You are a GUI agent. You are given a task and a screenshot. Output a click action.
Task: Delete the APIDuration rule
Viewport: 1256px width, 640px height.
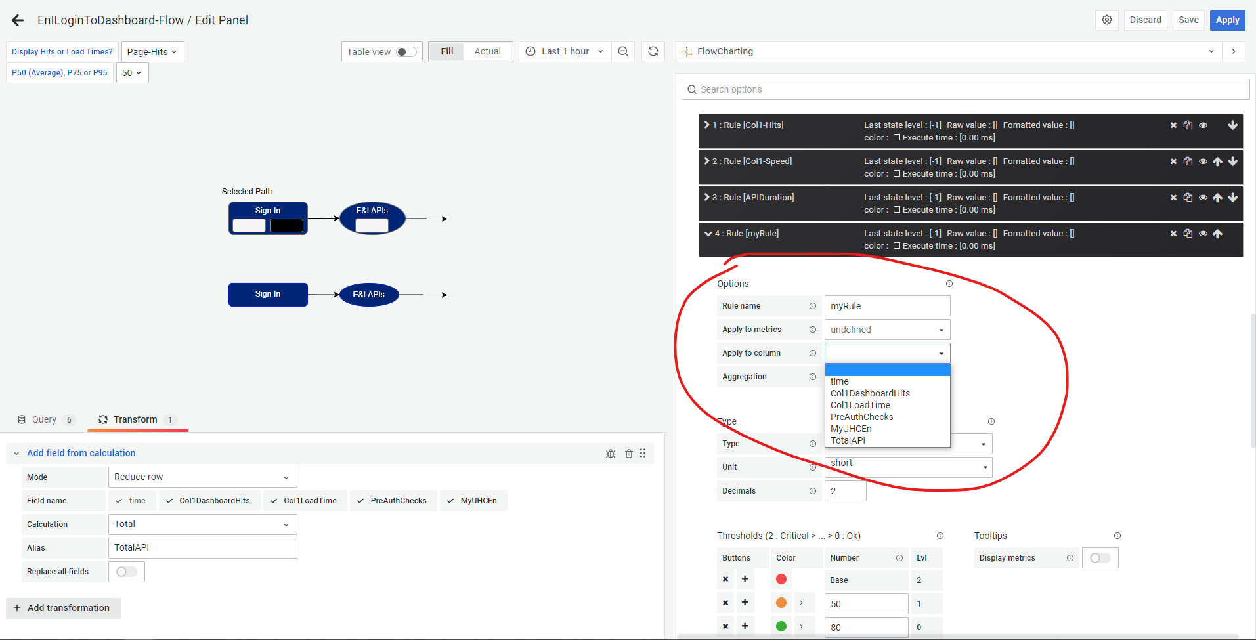pyautogui.click(x=1173, y=197)
